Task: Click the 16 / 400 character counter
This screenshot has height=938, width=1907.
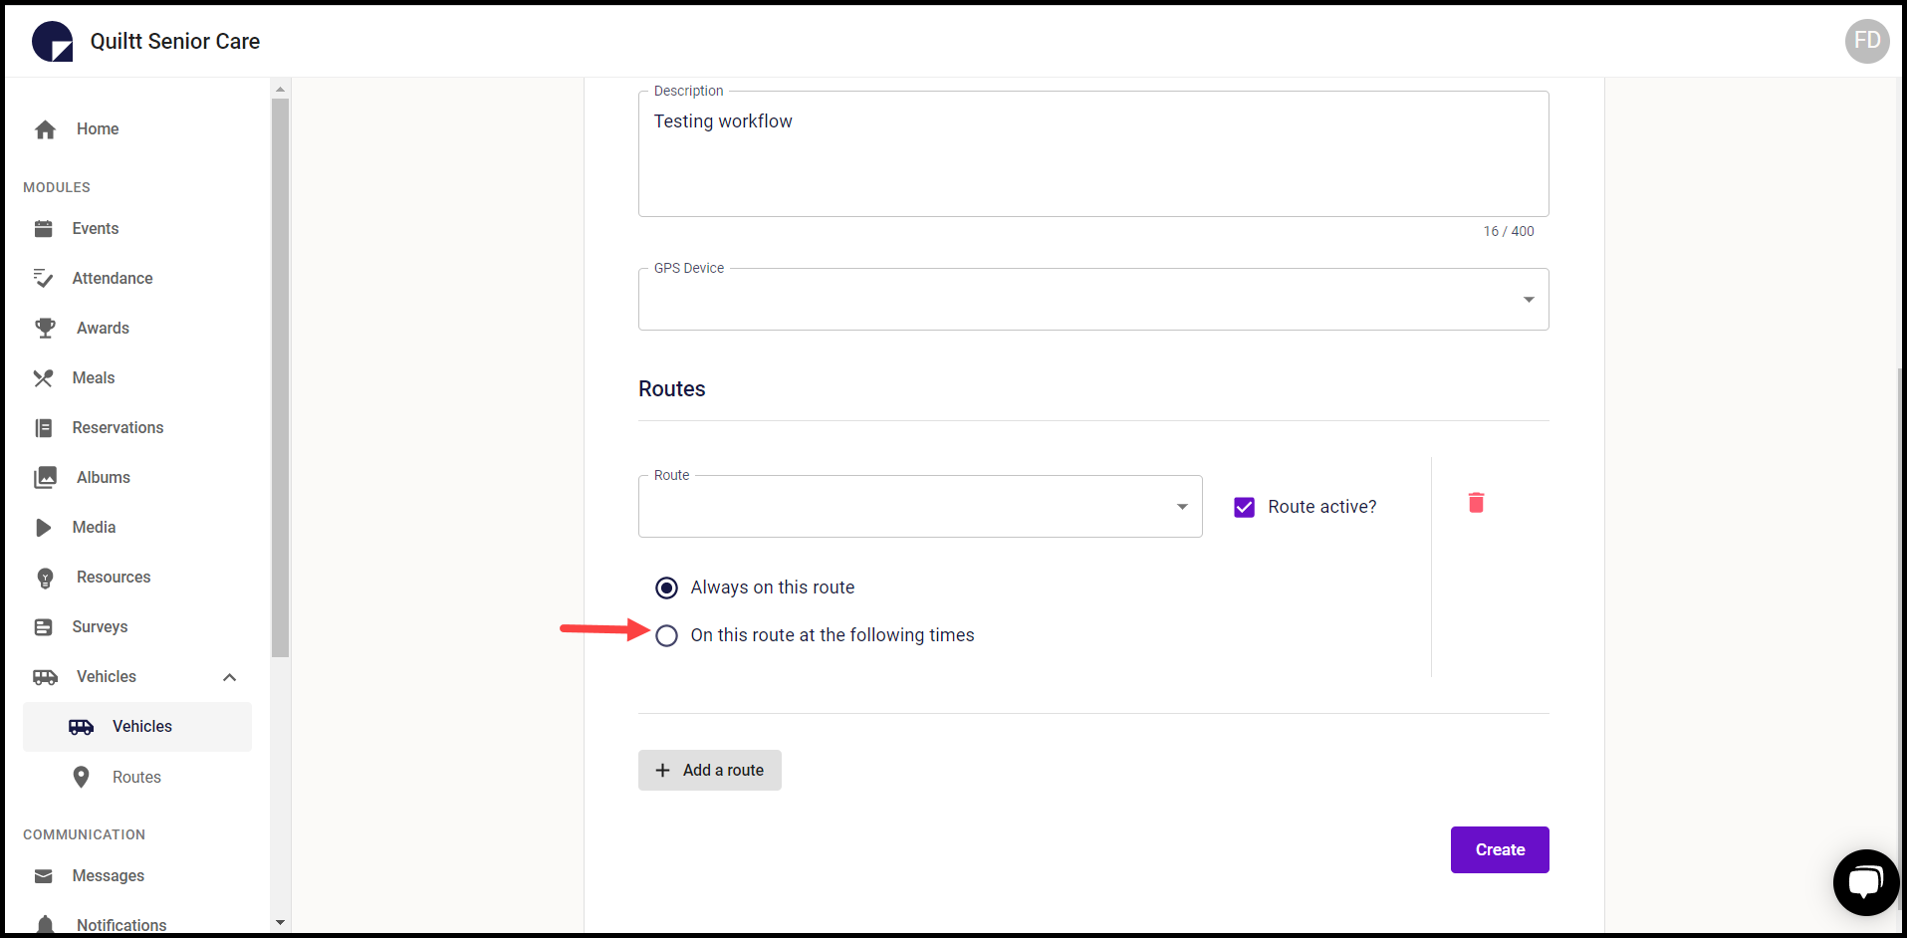Action: (x=1508, y=231)
